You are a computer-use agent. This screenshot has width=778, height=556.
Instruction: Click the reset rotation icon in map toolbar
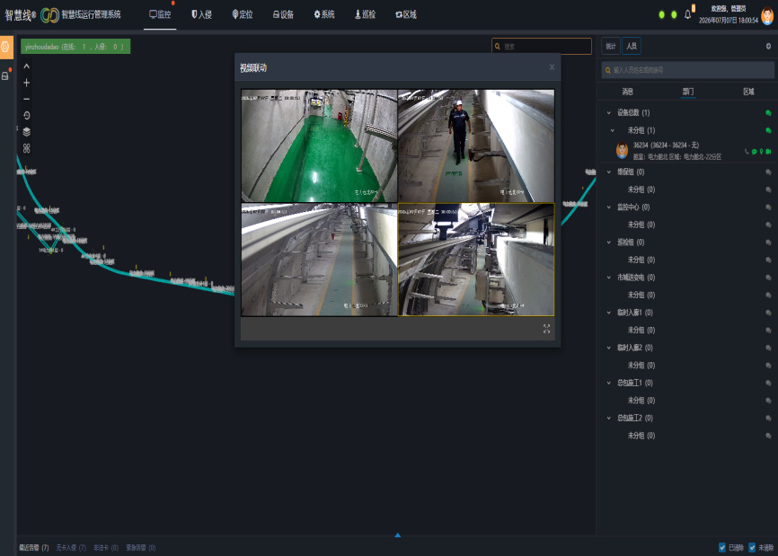(x=27, y=116)
